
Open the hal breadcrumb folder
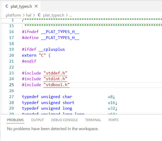[29, 15]
